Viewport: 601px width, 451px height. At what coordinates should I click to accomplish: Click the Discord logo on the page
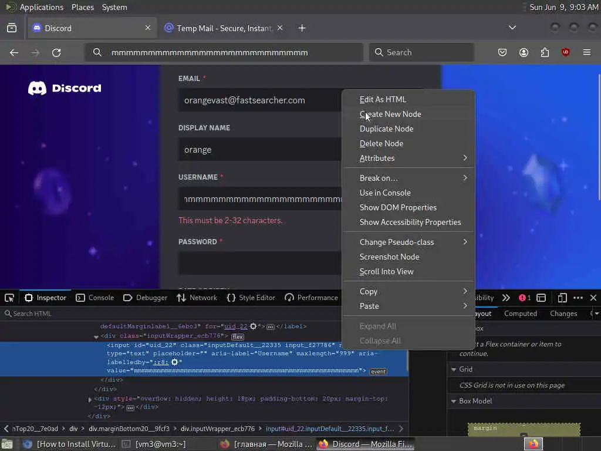[x=65, y=88]
